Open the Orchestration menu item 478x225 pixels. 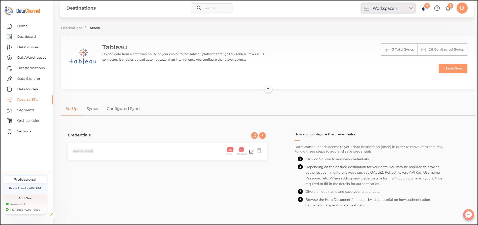pos(29,121)
